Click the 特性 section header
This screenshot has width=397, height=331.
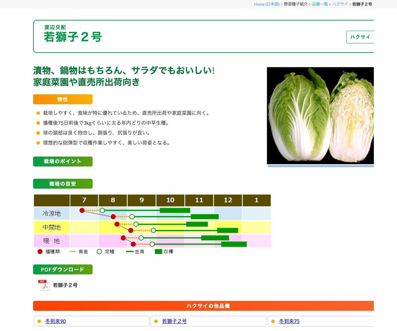(x=63, y=99)
